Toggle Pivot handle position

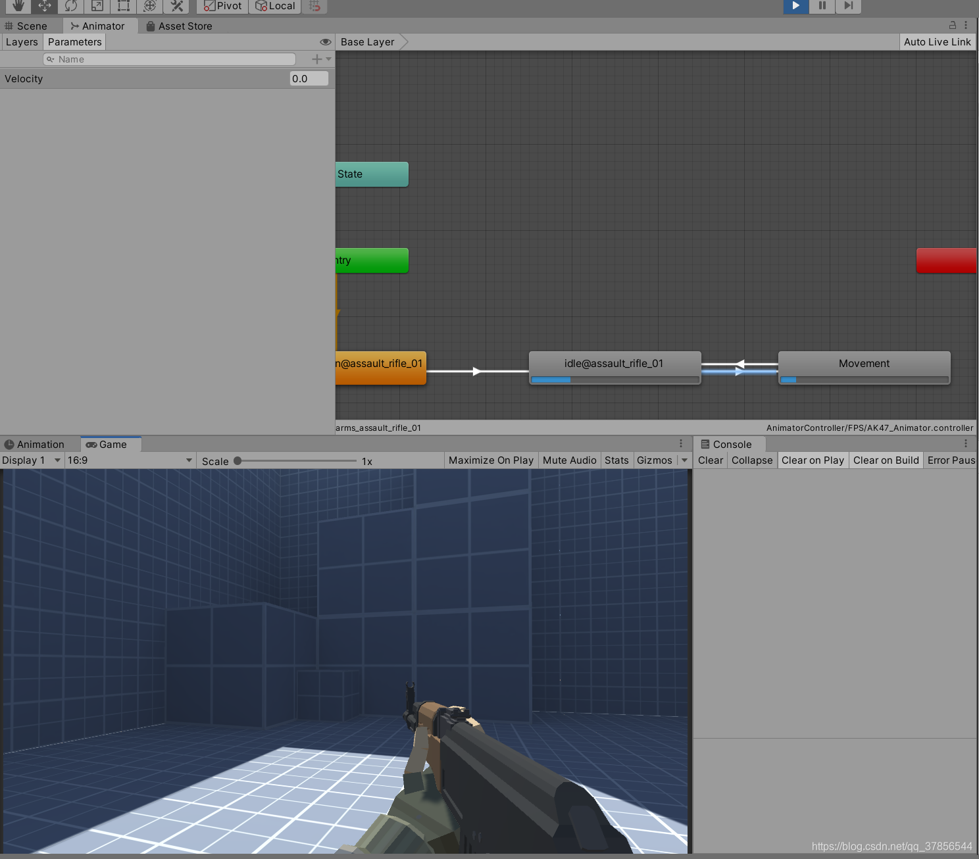[222, 6]
